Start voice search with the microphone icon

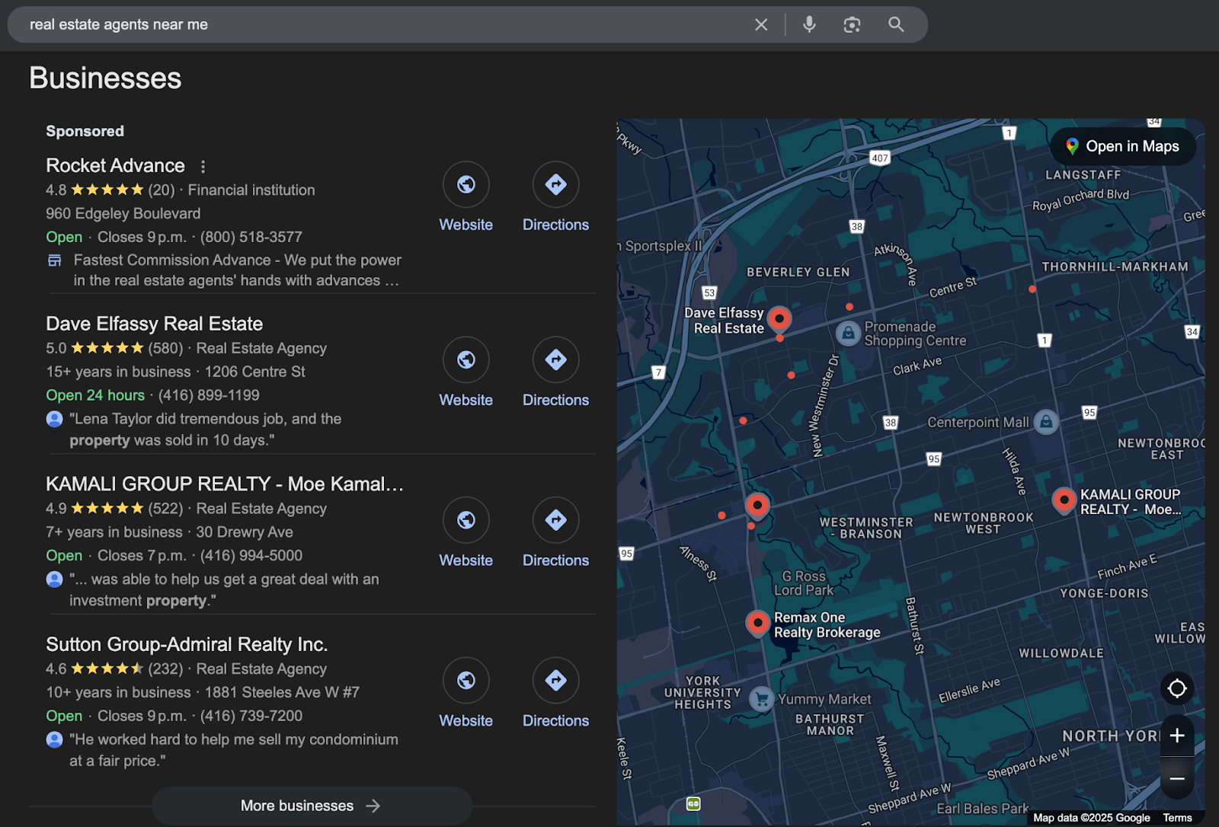tap(809, 24)
